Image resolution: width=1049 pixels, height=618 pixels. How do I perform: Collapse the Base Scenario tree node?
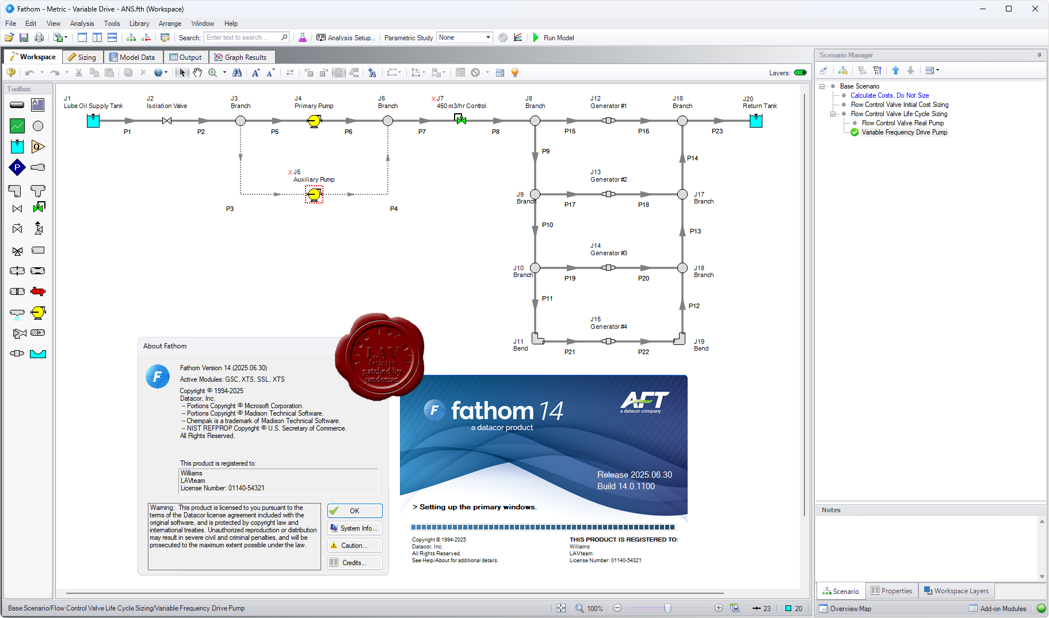pyautogui.click(x=822, y=86)
